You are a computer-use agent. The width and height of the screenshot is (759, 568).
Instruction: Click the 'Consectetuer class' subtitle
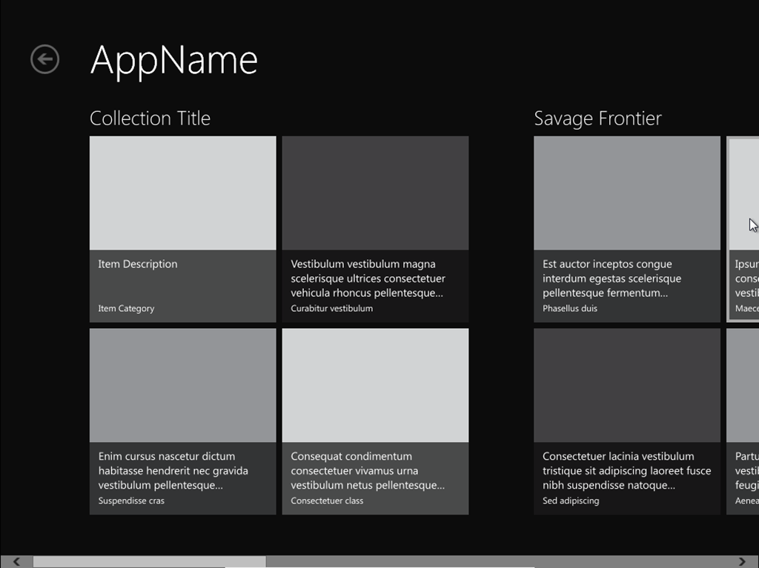(327, 501)
